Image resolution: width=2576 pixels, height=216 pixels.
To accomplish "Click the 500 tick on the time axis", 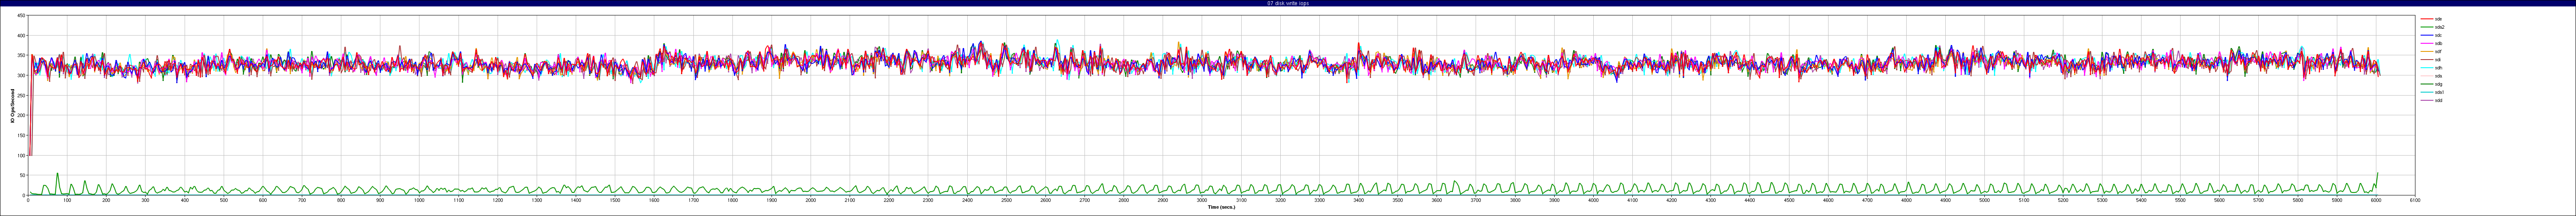I will [224, 200].
